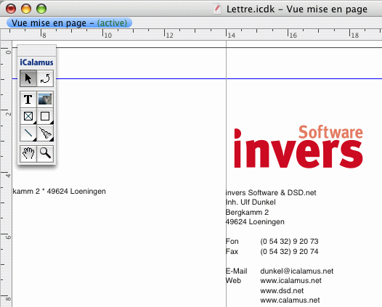Click the phone number '(0 54 32) 9 20 73'

click(x=289, y=242)
